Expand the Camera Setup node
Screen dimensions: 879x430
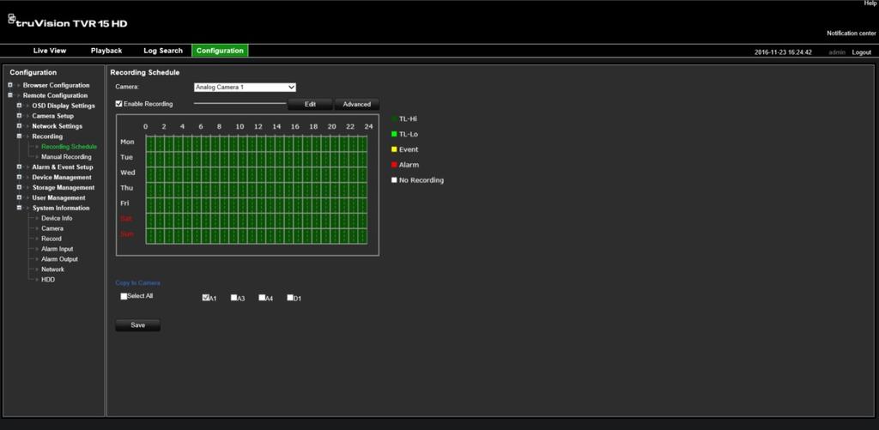(x=19, y=116)
